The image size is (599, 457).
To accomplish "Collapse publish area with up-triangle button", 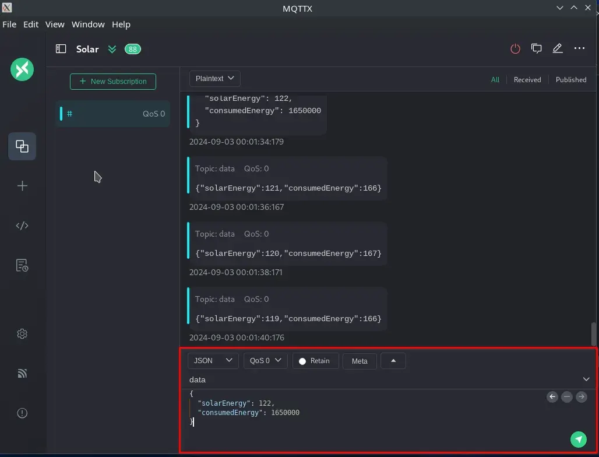I will pos(393,361).
